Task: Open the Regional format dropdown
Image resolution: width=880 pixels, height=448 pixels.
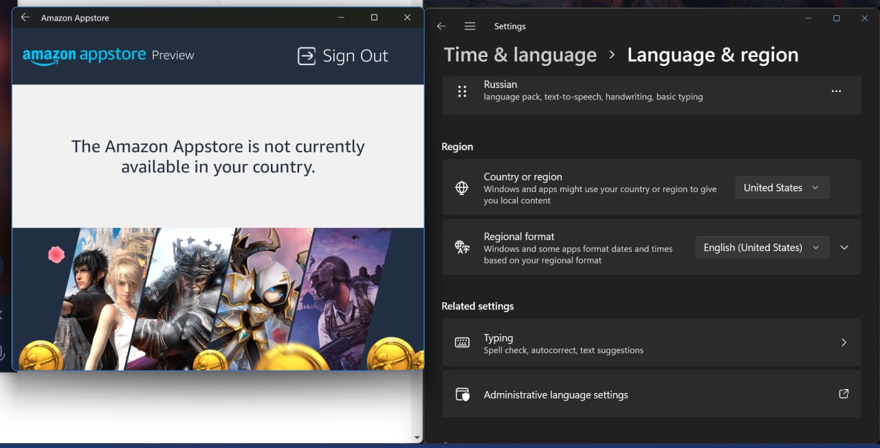Action: [x=762, y=248]
